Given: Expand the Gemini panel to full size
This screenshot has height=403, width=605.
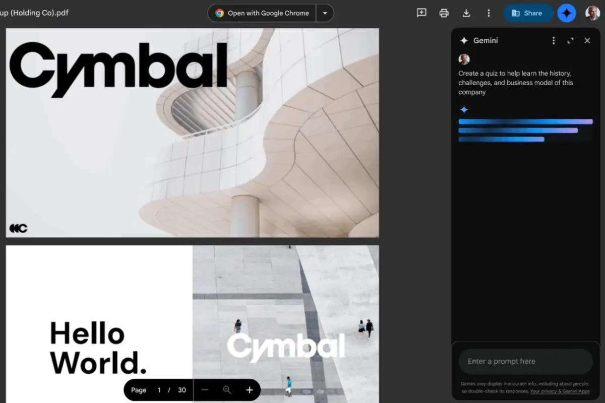Looking at the screenshot, I should click(x=570, y=41).
